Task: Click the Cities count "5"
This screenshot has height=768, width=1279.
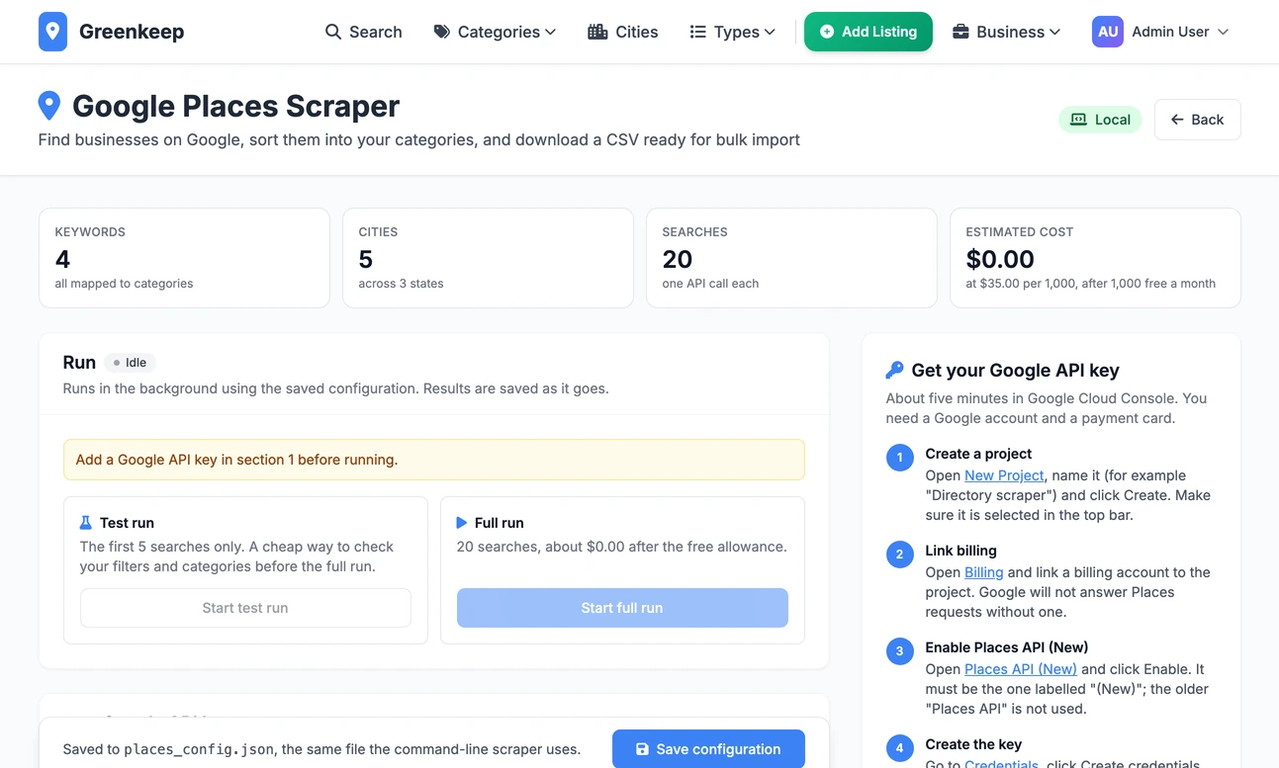Action: click(366, 259)
